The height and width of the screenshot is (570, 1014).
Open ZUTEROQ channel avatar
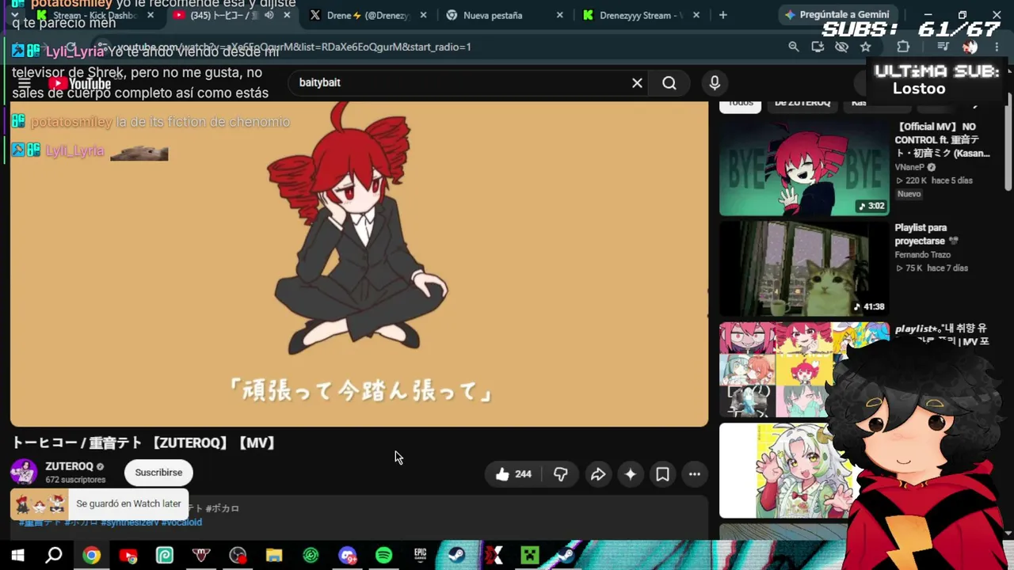point(24,472)
